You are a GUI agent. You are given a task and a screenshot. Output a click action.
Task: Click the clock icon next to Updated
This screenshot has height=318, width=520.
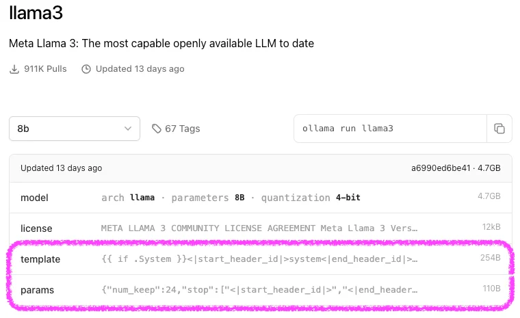pyautogui.click(x=86, y=69)
